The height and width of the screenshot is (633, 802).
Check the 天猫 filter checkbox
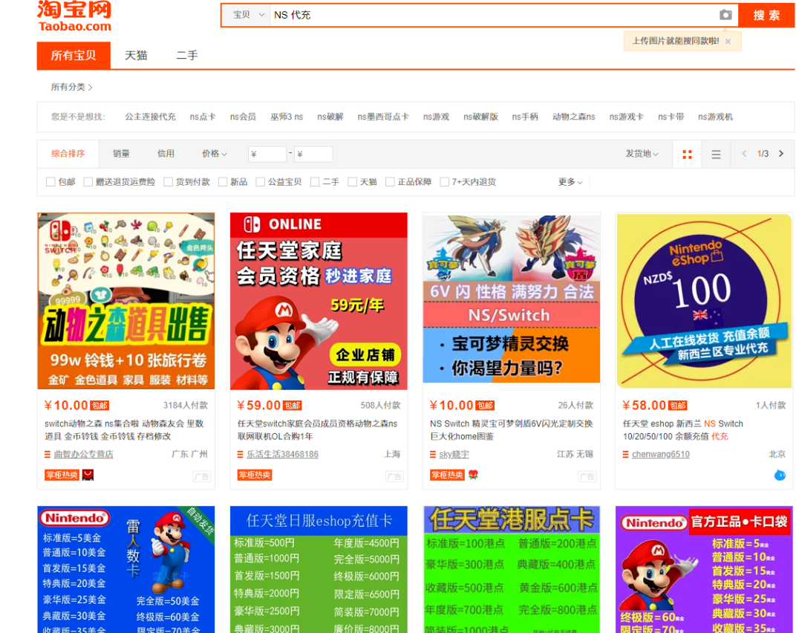352,182
